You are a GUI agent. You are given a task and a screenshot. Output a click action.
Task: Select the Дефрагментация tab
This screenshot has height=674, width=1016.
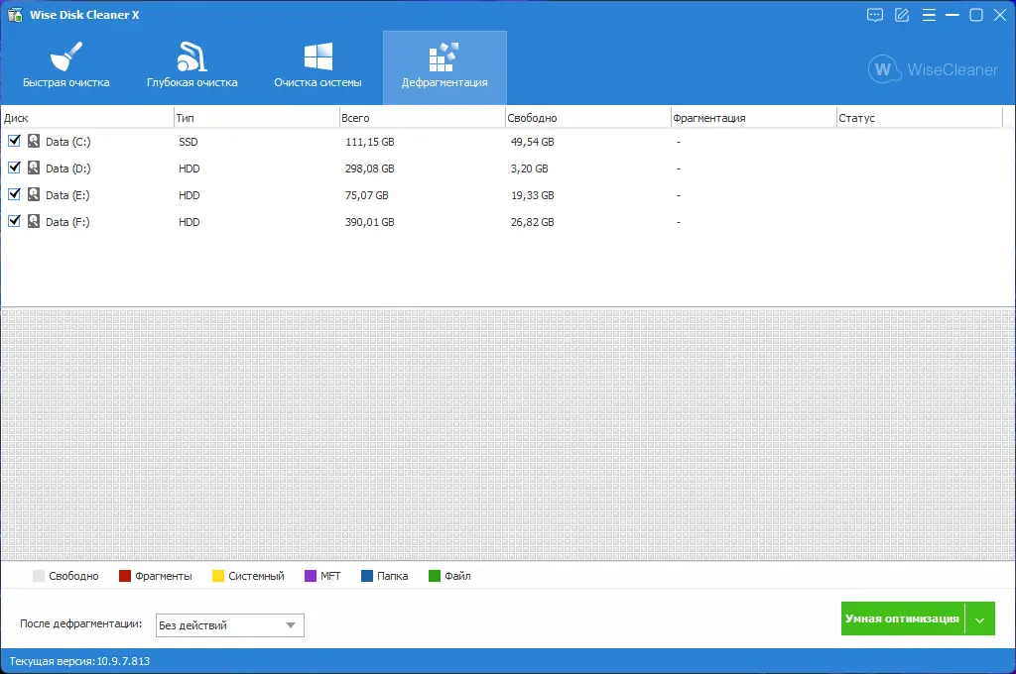click(444, 67)
